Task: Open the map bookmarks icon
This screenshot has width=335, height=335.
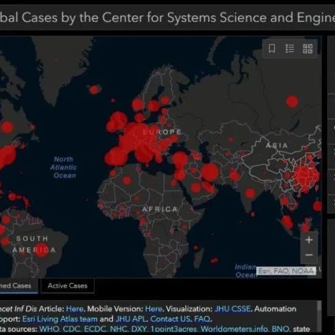Action: pyautogui.click(x=272, y=49)
